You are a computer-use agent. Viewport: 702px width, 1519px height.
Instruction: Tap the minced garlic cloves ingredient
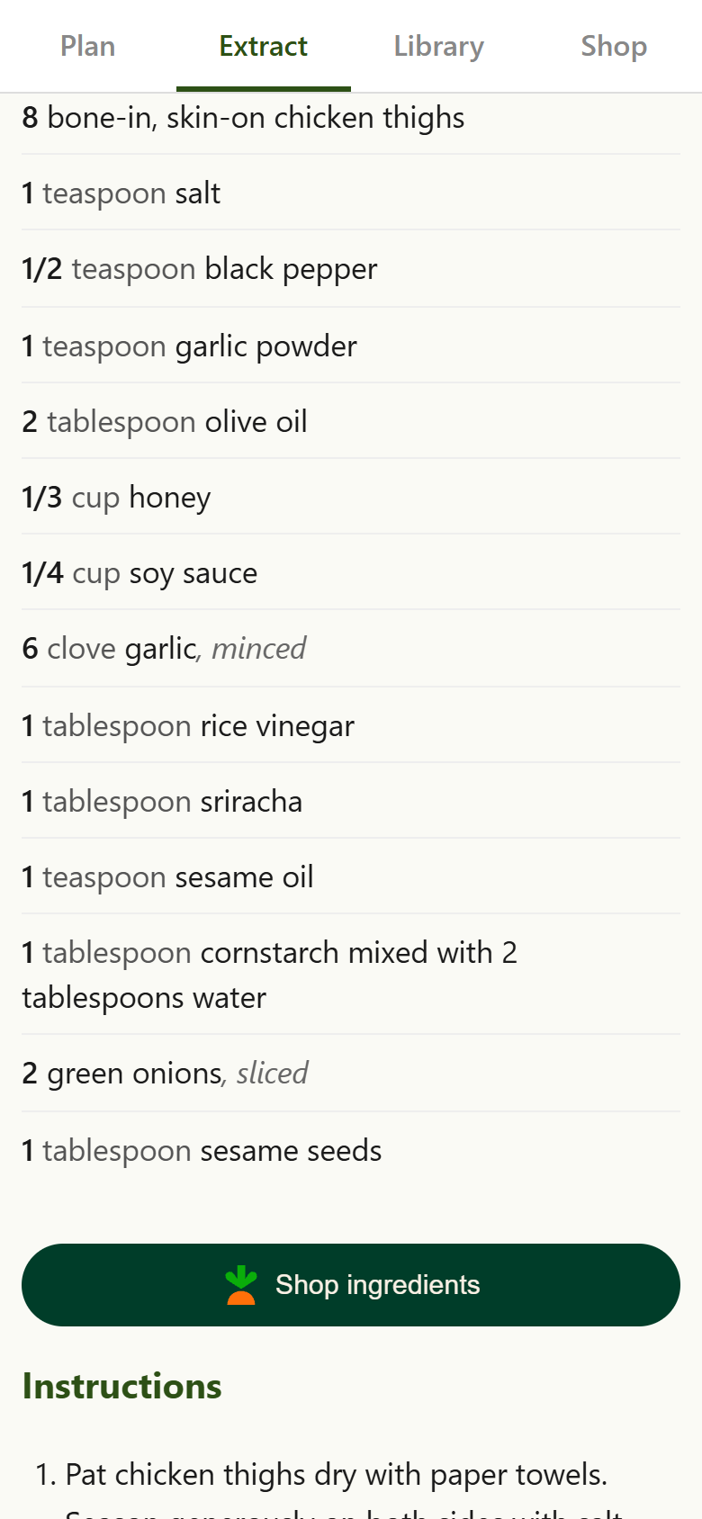pyautogui.click(x=165, y=649)
